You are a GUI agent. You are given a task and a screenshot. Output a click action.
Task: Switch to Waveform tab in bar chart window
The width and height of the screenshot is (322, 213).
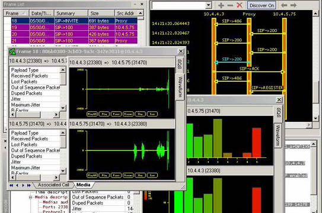[278, 135]
